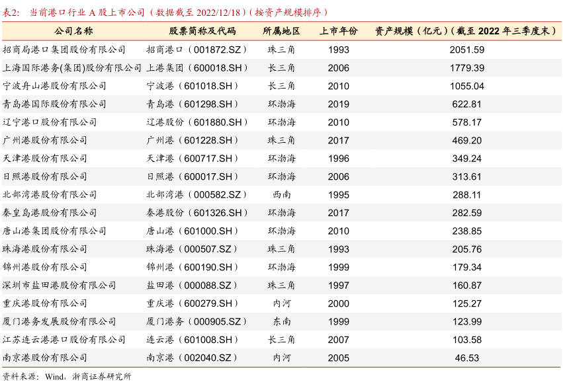
Task: Select 南京港股份有限公司 cell
Action: tap(44, 358)
